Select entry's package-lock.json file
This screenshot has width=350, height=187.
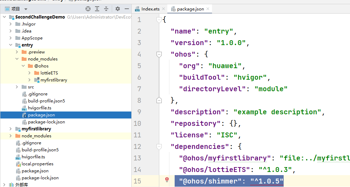click(46, 122)
